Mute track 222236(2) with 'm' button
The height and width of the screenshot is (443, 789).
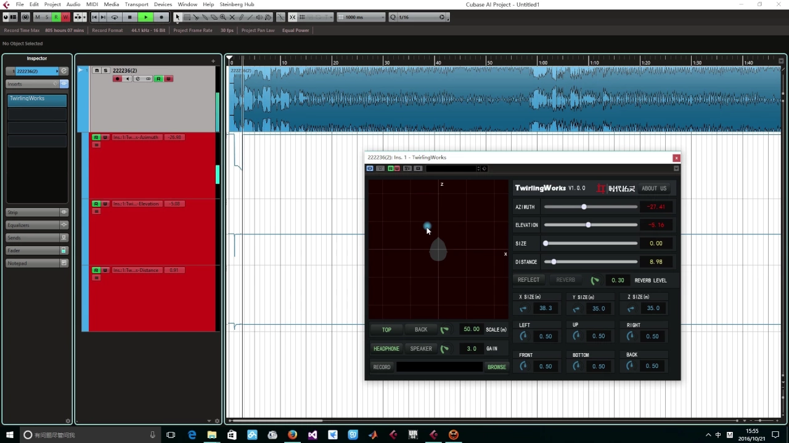[x=97, y=71]
